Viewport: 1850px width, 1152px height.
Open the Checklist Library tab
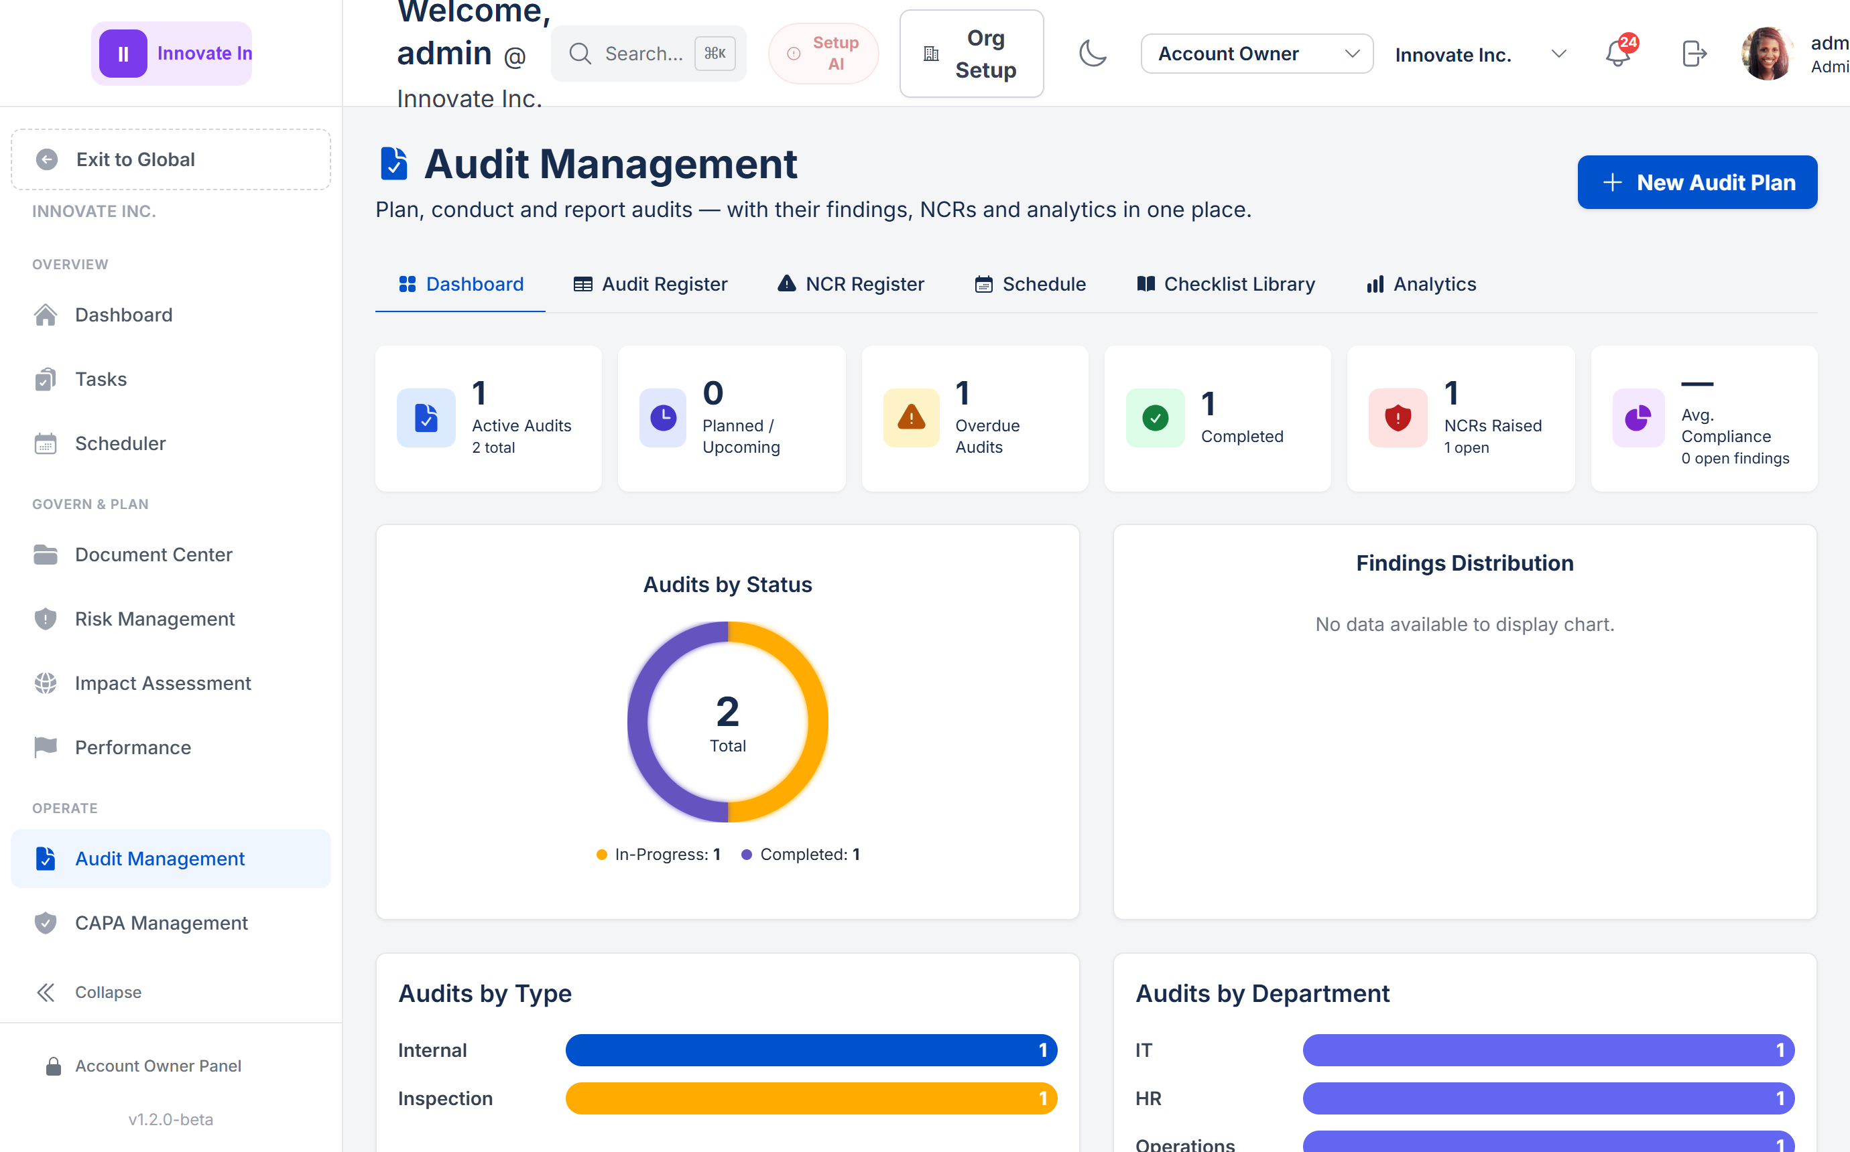[x=1226, y=284]
